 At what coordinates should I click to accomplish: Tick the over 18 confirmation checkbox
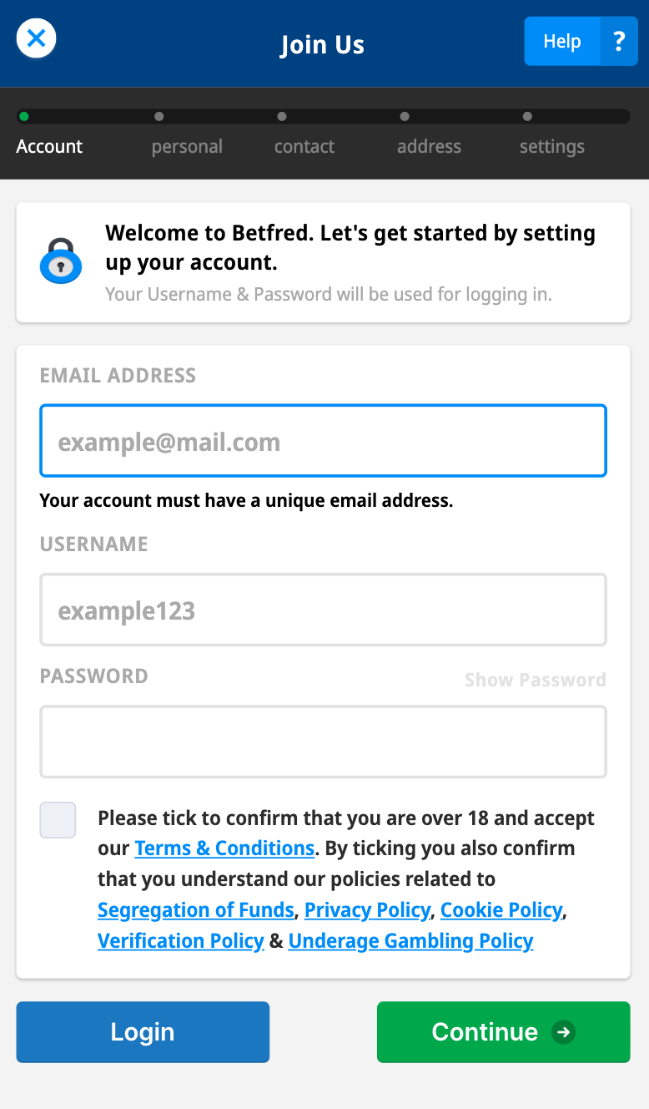58,820
